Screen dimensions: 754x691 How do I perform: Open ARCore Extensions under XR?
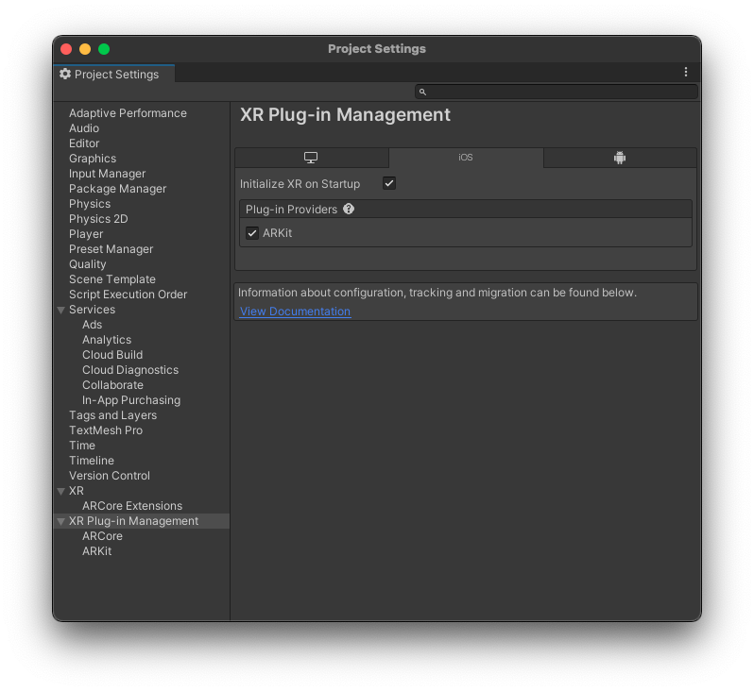[132, 506]
